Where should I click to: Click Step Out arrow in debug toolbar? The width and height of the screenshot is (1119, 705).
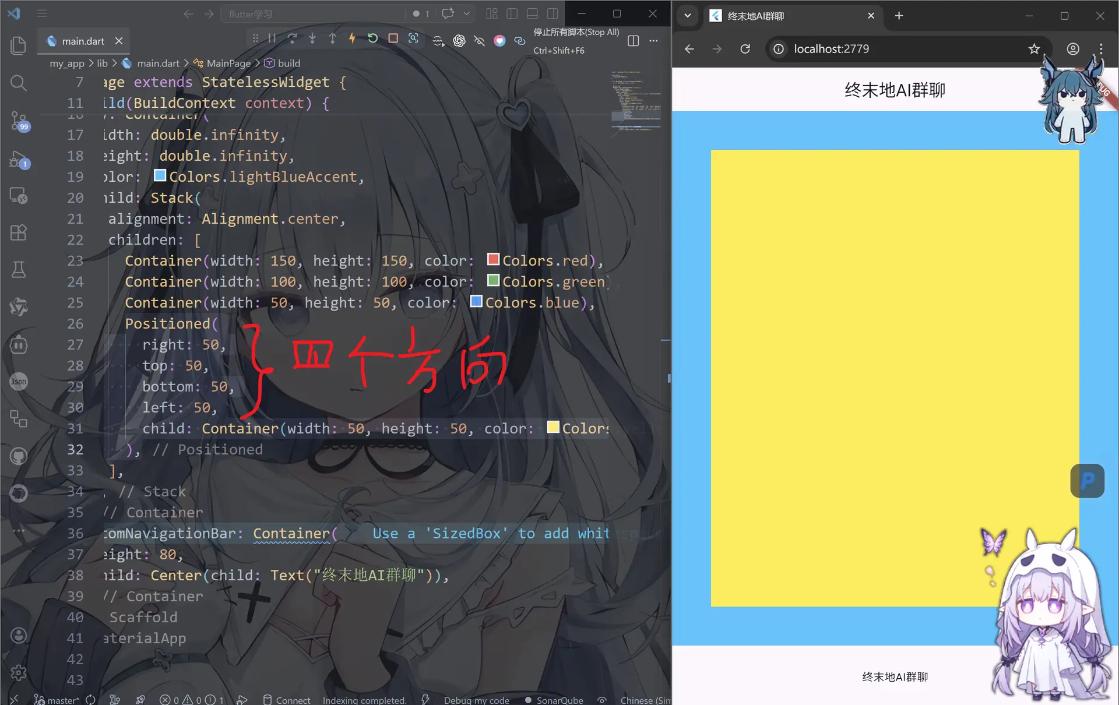(x=332, y=38)
